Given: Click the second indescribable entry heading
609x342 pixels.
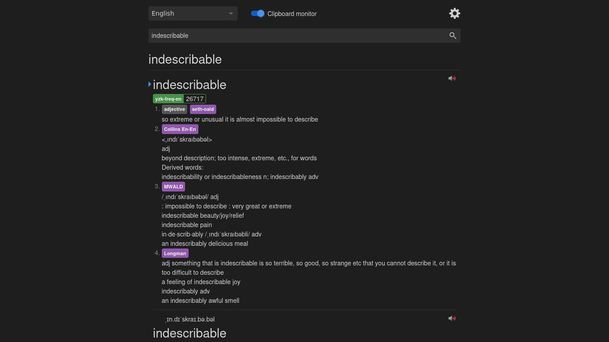Looking at the screenshot, I should pyautogui.click(x=189, y=333).
